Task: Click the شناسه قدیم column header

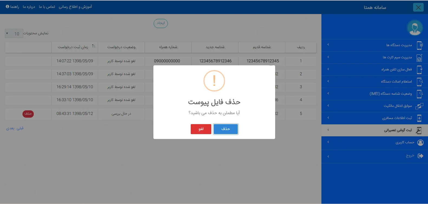Action: click(262, 47)
